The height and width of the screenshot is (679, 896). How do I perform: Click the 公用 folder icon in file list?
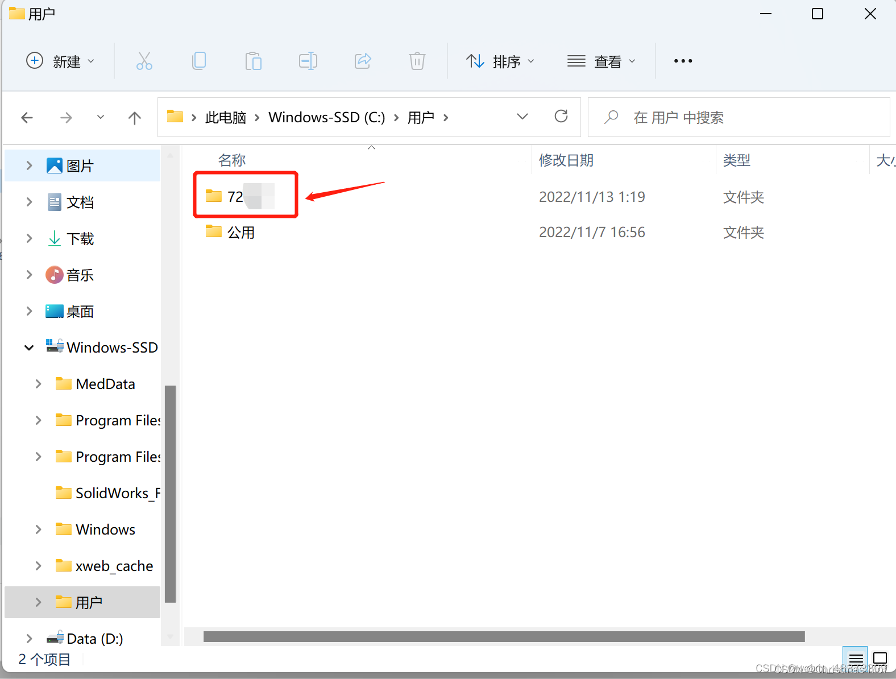[214, 231]
